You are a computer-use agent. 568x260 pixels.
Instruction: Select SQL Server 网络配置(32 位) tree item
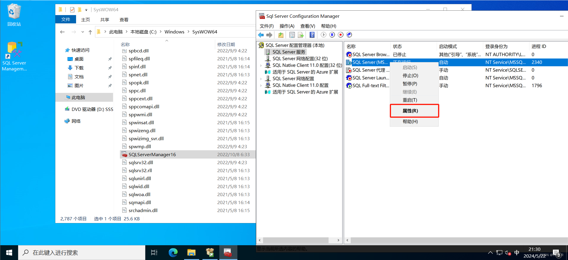300,59
